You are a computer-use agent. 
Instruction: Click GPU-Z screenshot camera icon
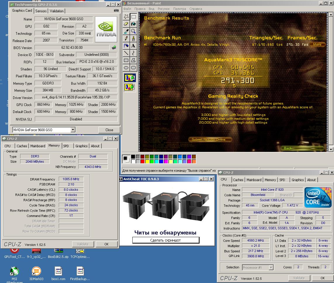click(116, 10)
